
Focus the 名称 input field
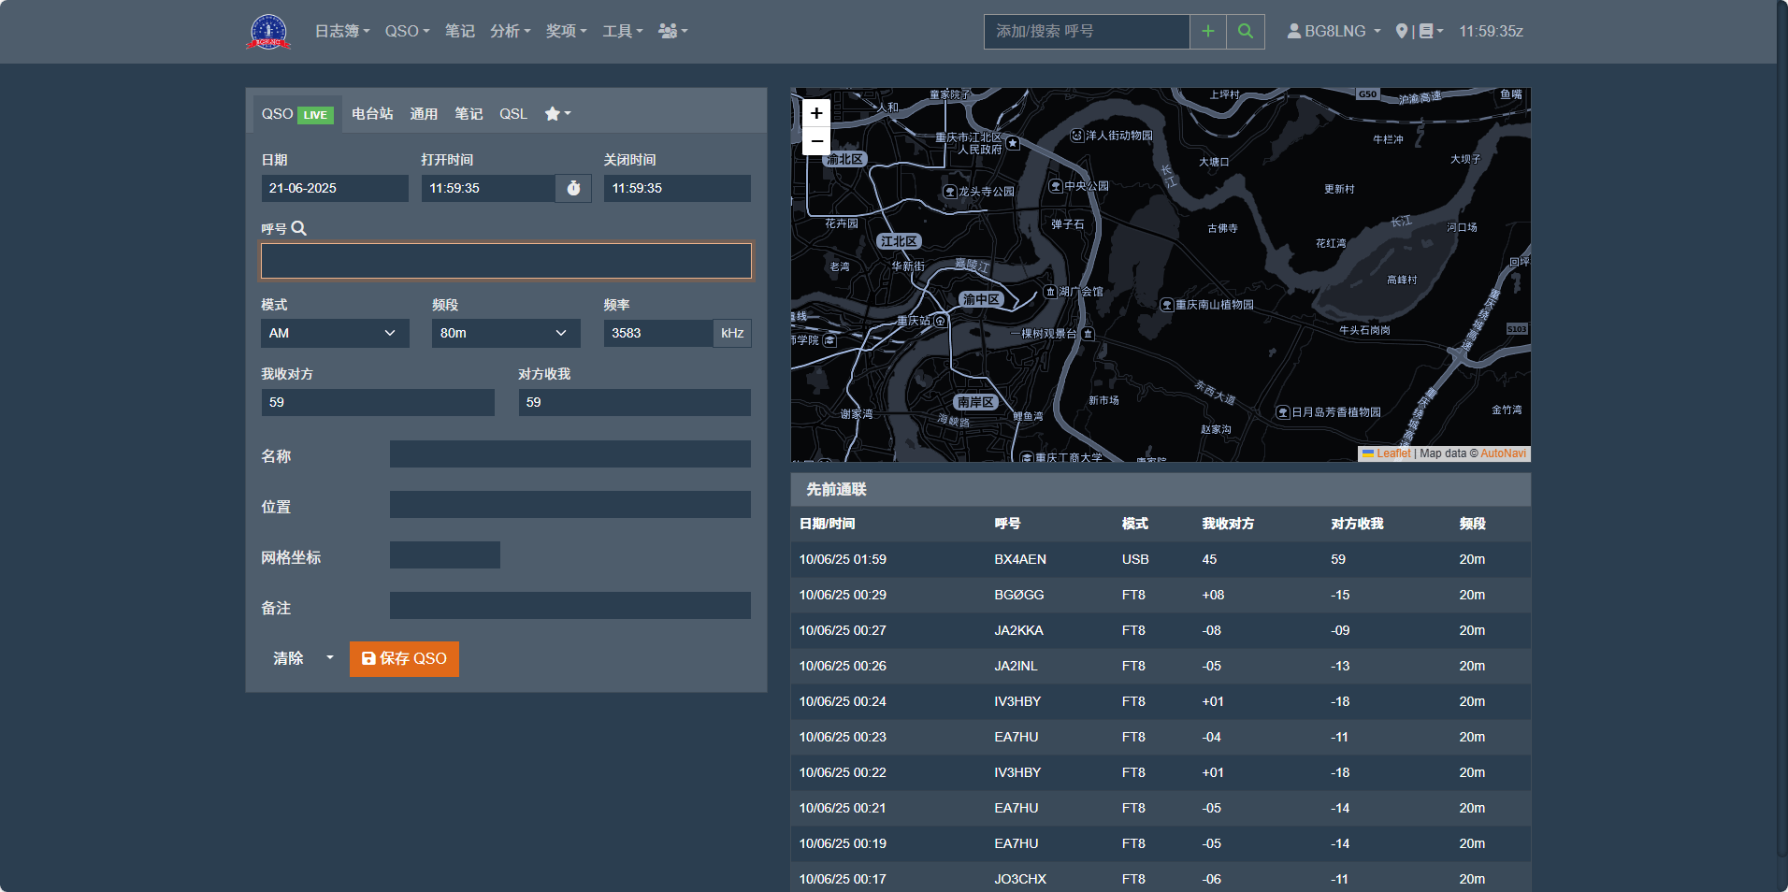pyautogui.click(x=570, y=454)
